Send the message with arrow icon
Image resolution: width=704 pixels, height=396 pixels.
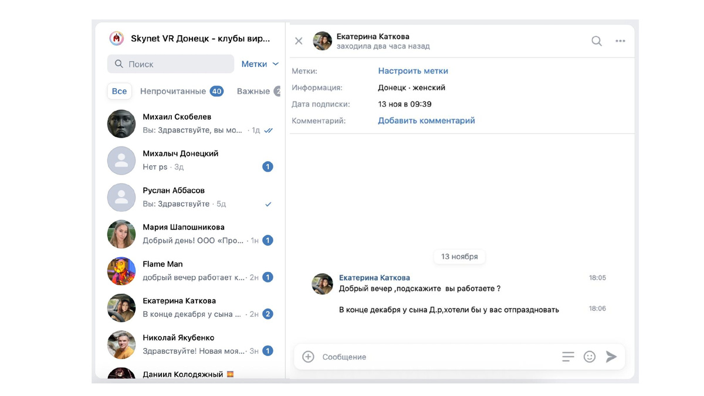point(611,356)
